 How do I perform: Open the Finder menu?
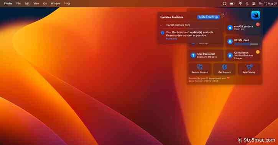[x=8, y=3]
